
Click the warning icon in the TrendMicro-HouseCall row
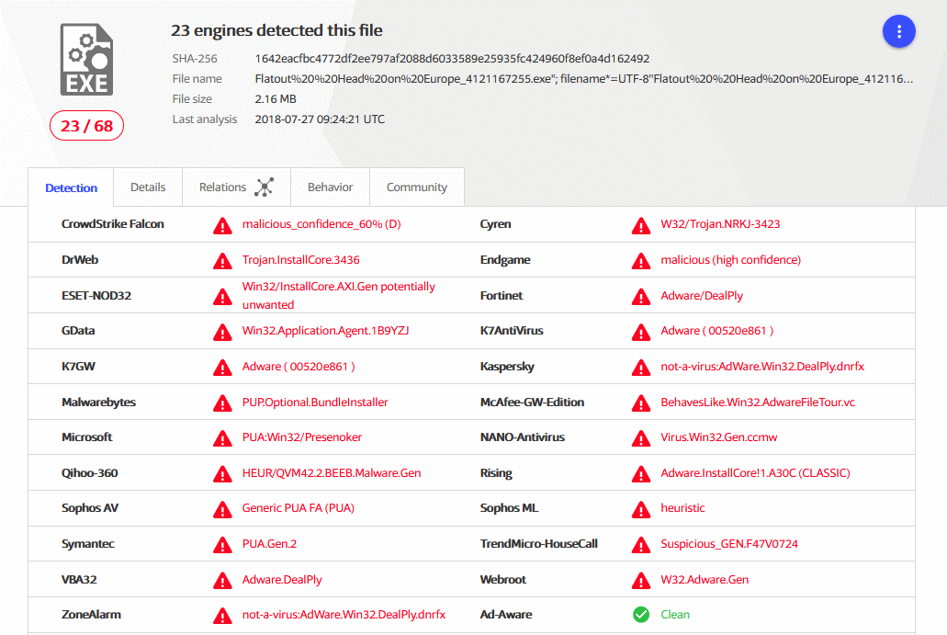[641, 546]
